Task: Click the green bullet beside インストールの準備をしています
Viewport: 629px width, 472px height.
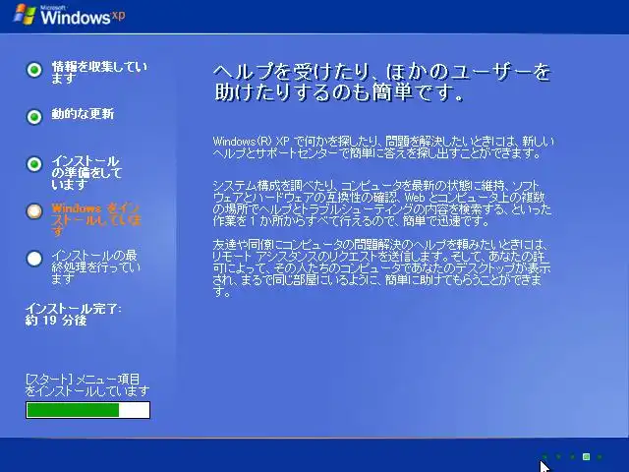Action: point(34,164)
